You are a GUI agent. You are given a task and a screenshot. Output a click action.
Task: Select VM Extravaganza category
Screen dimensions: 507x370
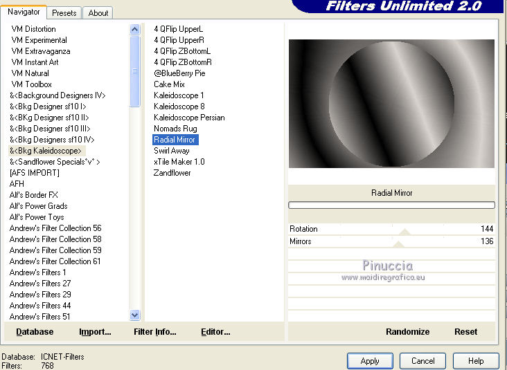click(41, 51)
